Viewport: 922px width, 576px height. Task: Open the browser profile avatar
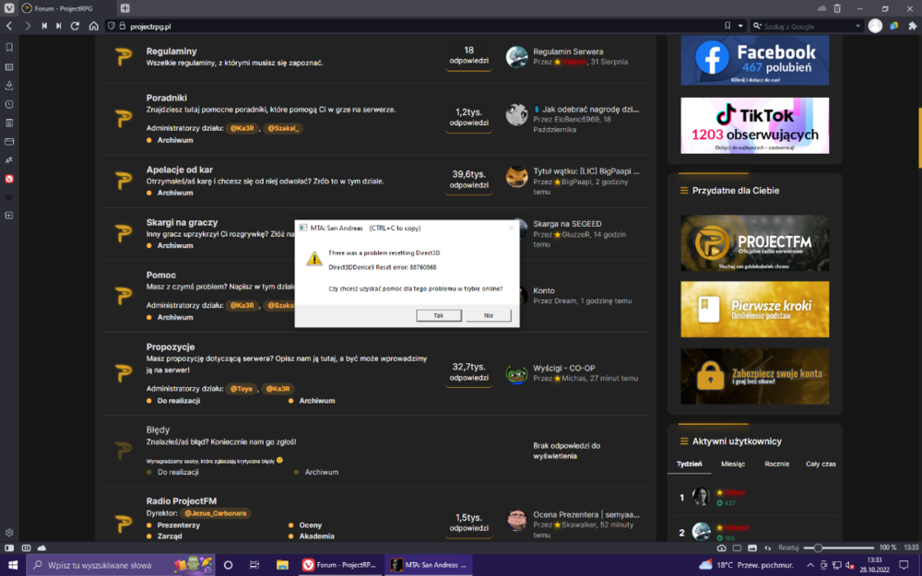pyautogui.click(x=875, y=26)
